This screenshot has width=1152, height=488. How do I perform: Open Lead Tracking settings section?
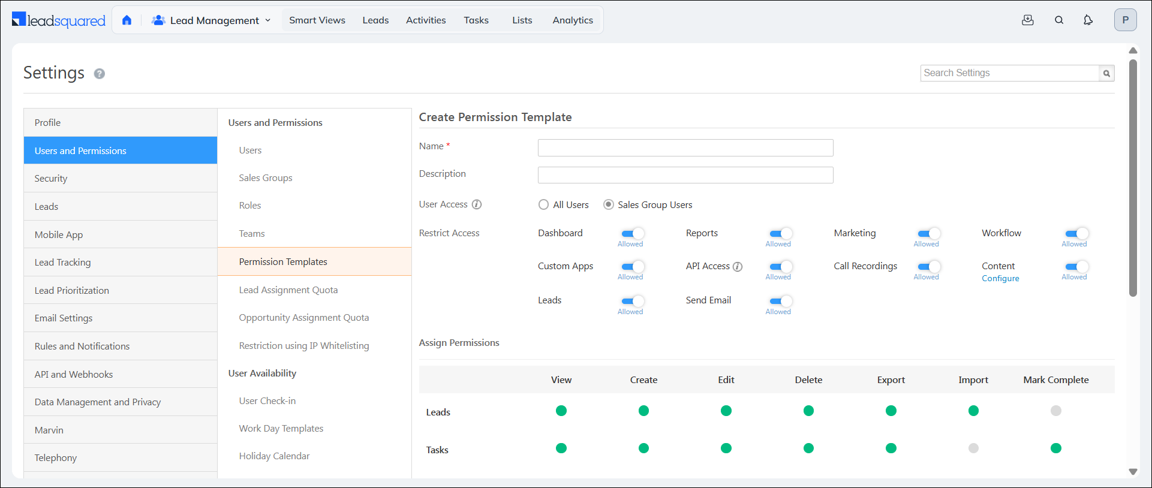click(x=121, y=263)
